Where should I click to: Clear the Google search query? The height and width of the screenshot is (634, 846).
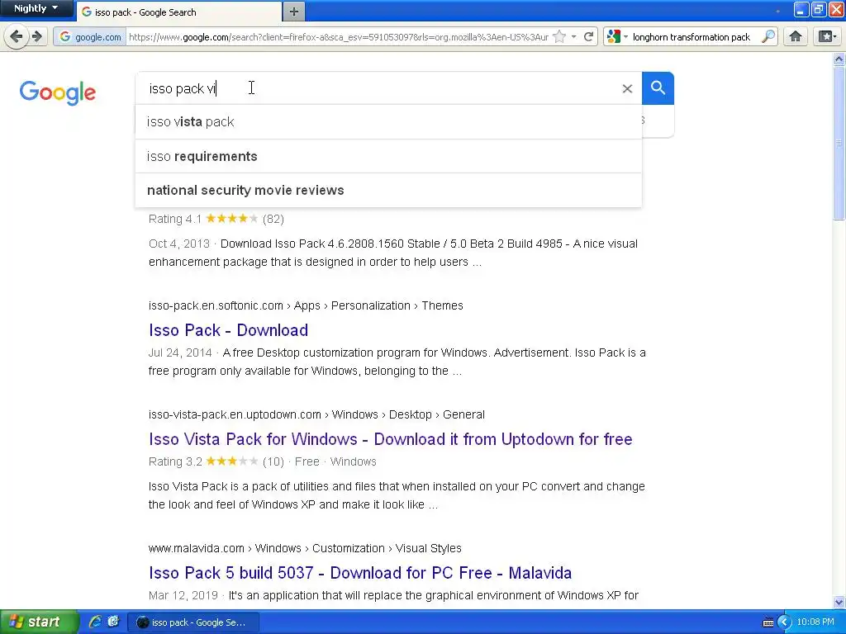coord(627,88)
